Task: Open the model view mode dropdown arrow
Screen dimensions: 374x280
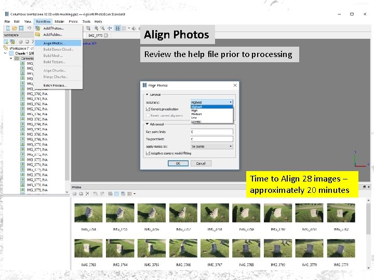Action: pyautogui.click(x=129, y=29)
